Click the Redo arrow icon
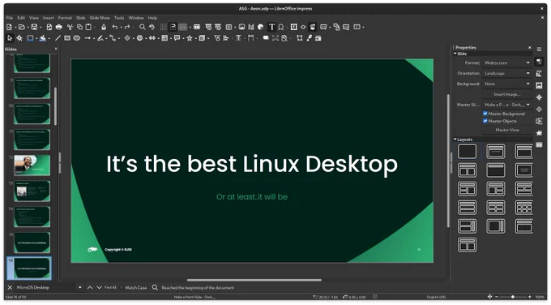 127,27
